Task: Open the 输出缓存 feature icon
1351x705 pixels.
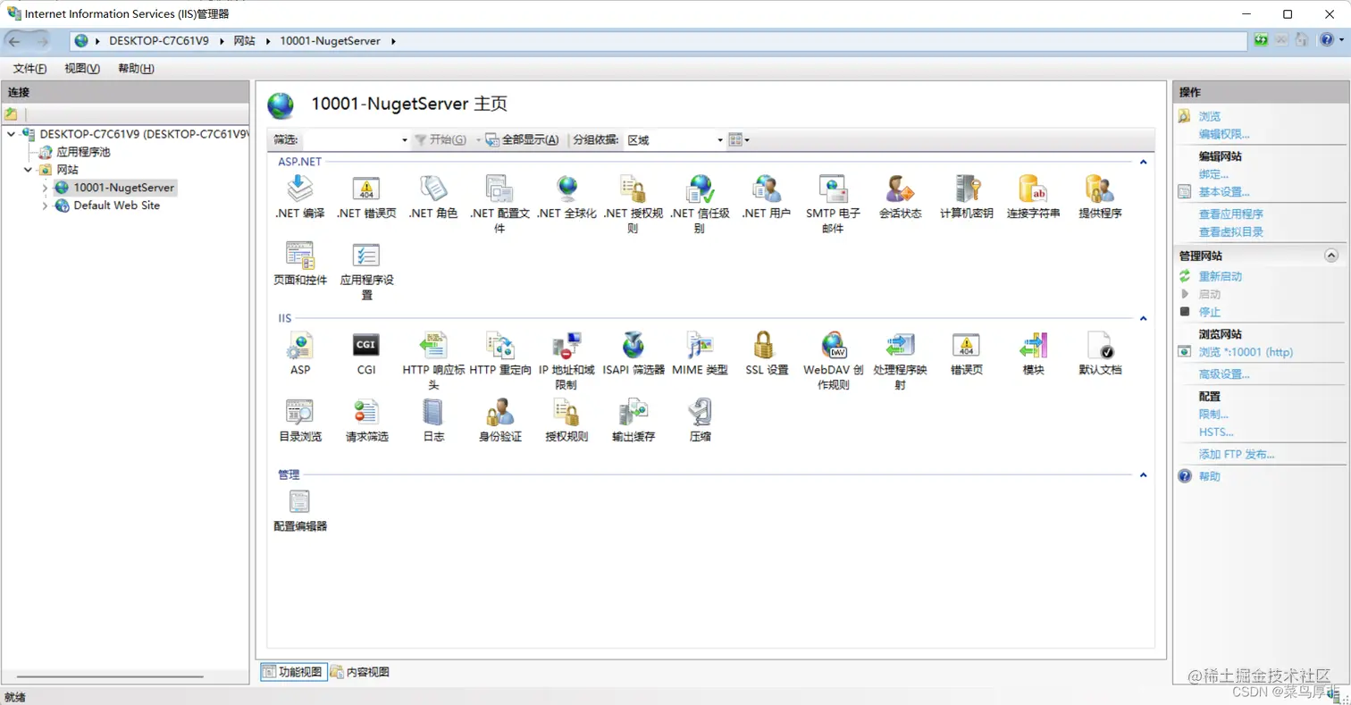Action: pos(633,412)
